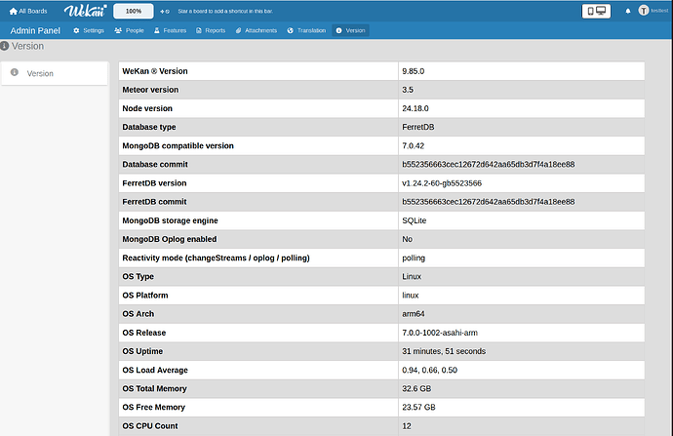Click MongoDB Oplog enabled value No
The height and width of the screenshot is (436, 673).
click(x=408, y=239)
